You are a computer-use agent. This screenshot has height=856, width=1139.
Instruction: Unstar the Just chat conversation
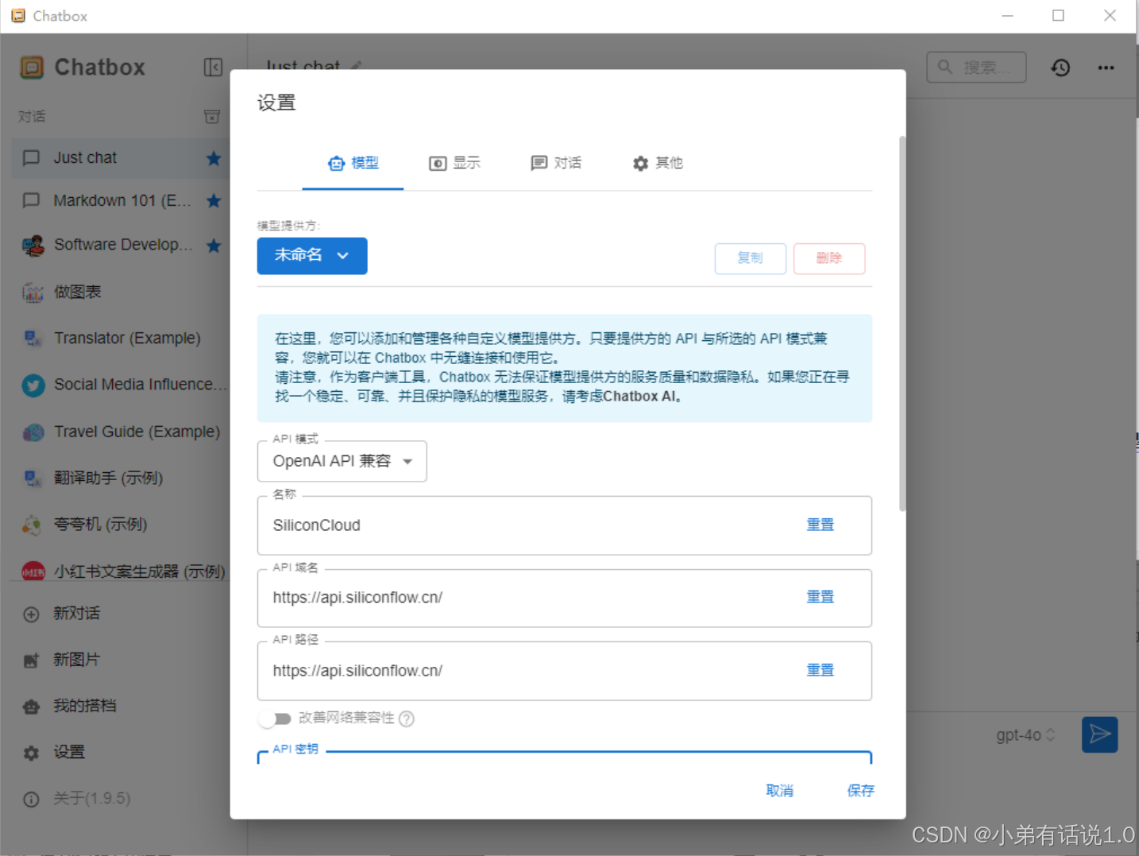pyautogui.click(x=214, y=158)
